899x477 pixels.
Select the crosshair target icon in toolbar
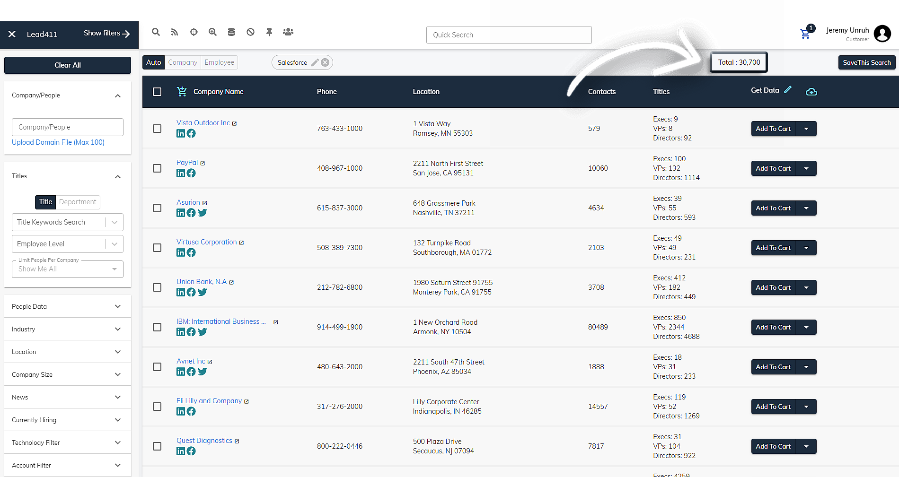coord(194,32)
